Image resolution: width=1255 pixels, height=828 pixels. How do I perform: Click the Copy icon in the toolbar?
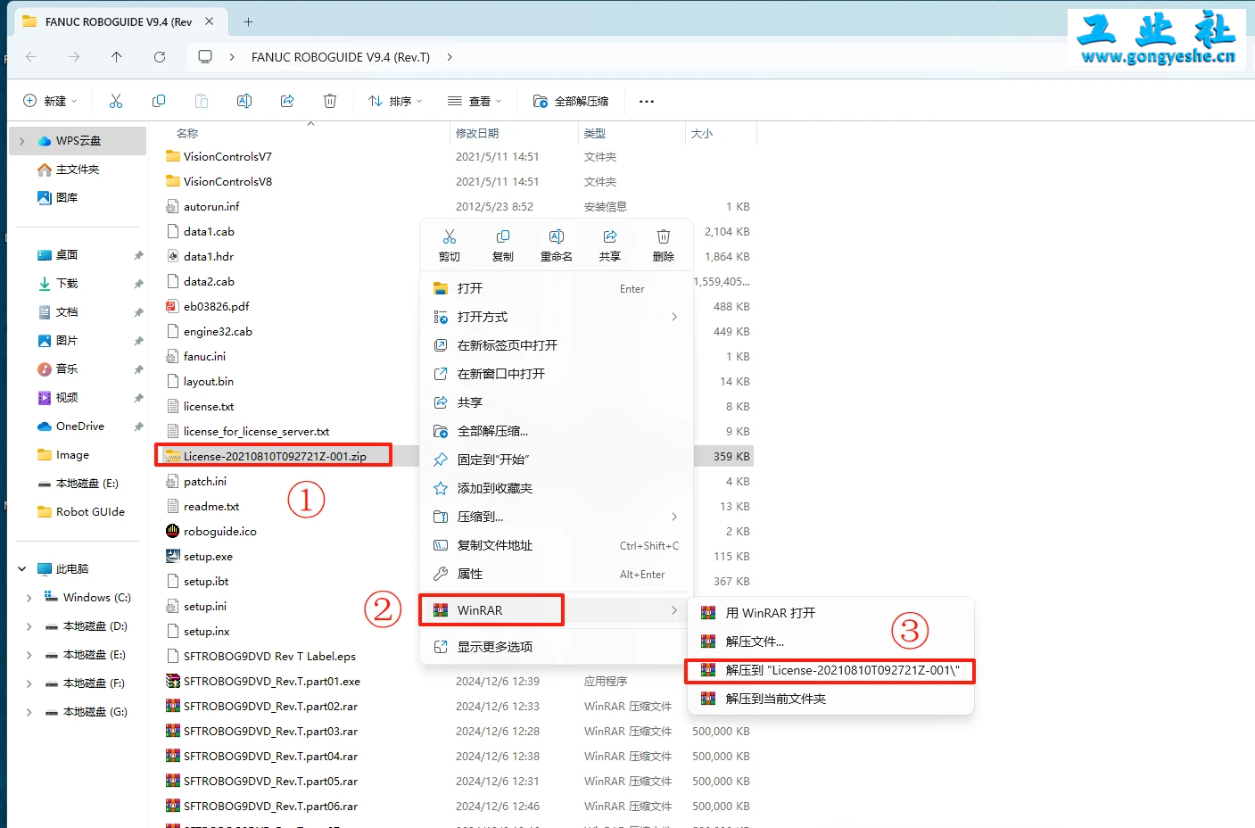(x=159, y=101)
